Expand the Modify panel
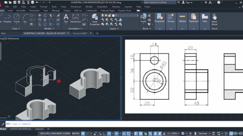This screenshot has width=243, height=136. coord(49,29)
